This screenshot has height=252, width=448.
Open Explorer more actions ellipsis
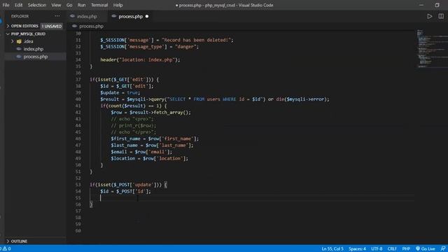pyautogui.click(x=57, y=16)
